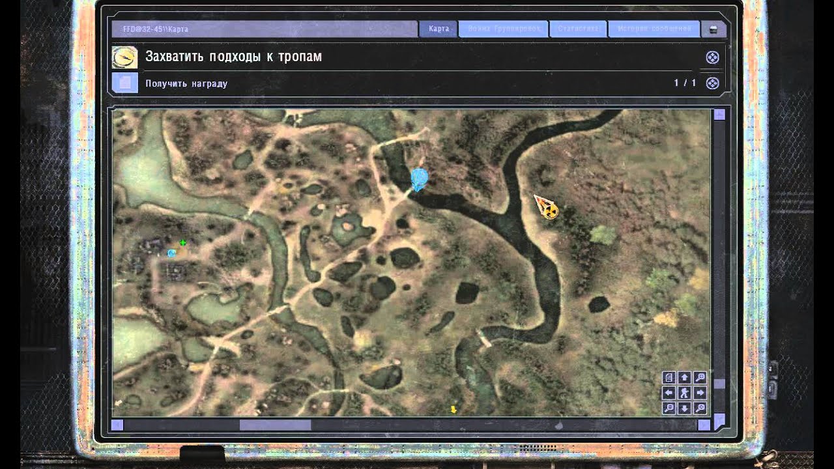This screenshot has height=469, width=834.
Task: Reset map zoom to fit
Action: (700, 408)
